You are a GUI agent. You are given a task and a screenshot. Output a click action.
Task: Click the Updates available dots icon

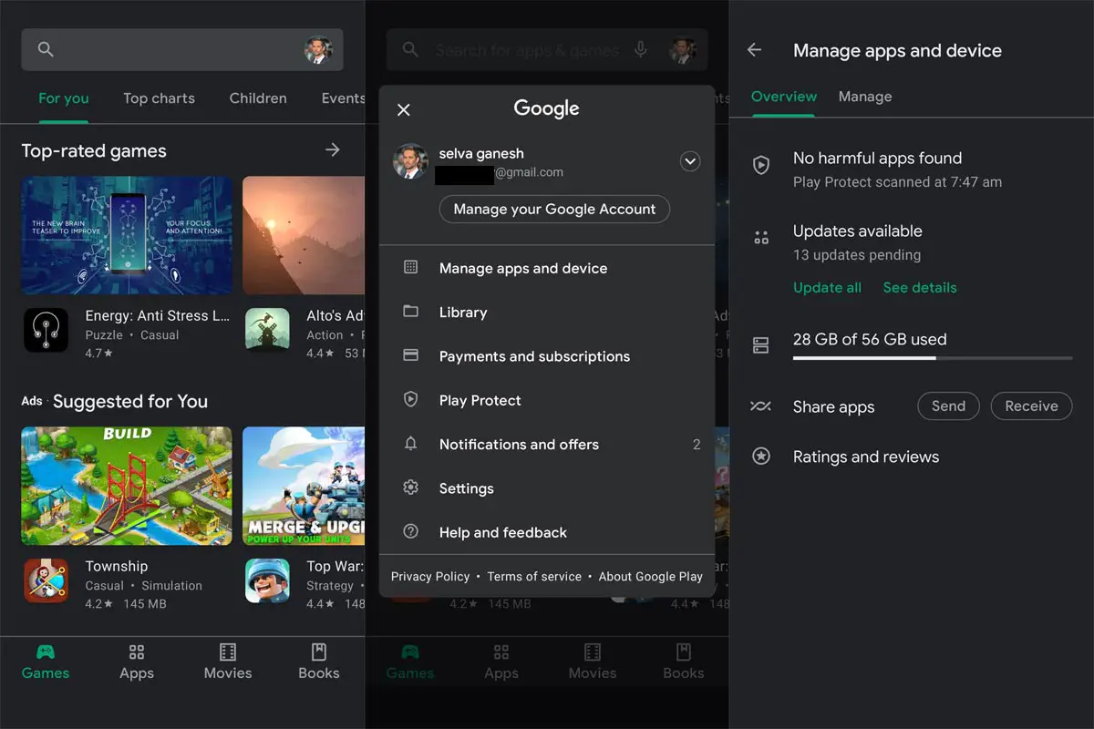point(760,239)
